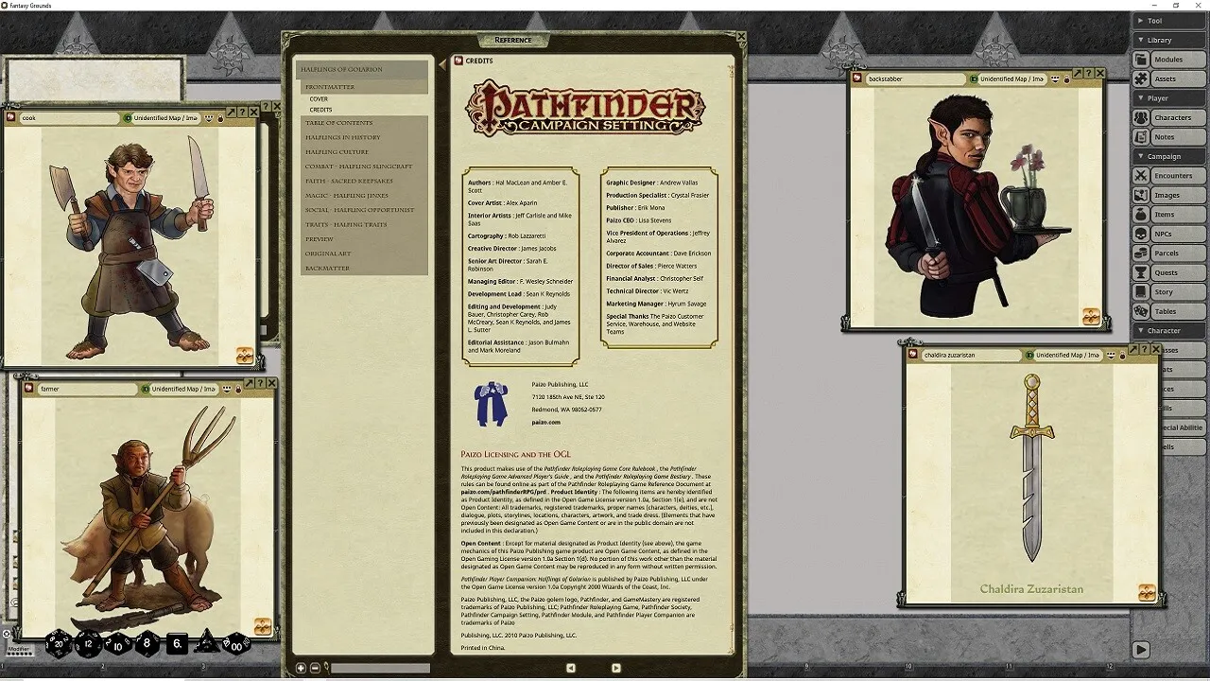Edit the farmer image name field
The width and height of the screenshot is (1210, 681).
point(87,389)
